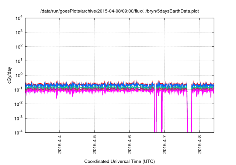Image resolution: width=236 pixels, height=165 pixels.
Task: Click the 2015-4-7 date label
Action: [165, 144]
